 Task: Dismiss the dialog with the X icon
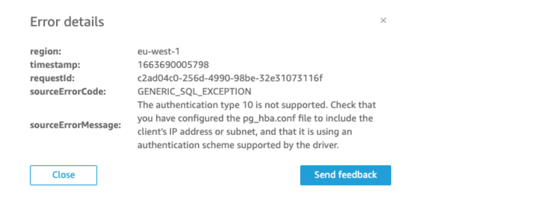coord(383,21)
